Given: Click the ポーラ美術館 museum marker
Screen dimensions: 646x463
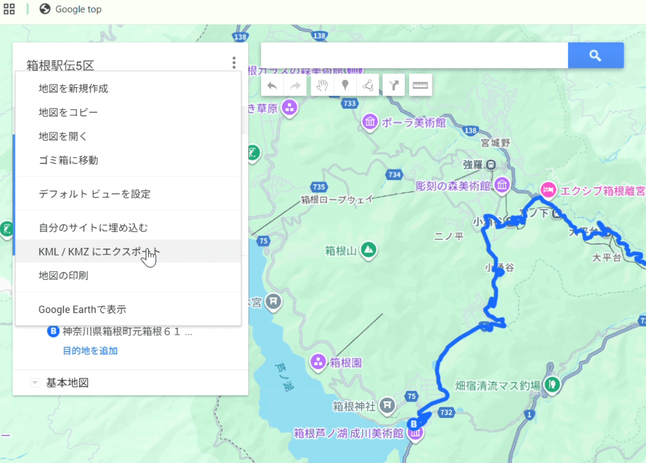Looking at the screenshot, I should tap(370, 122).
